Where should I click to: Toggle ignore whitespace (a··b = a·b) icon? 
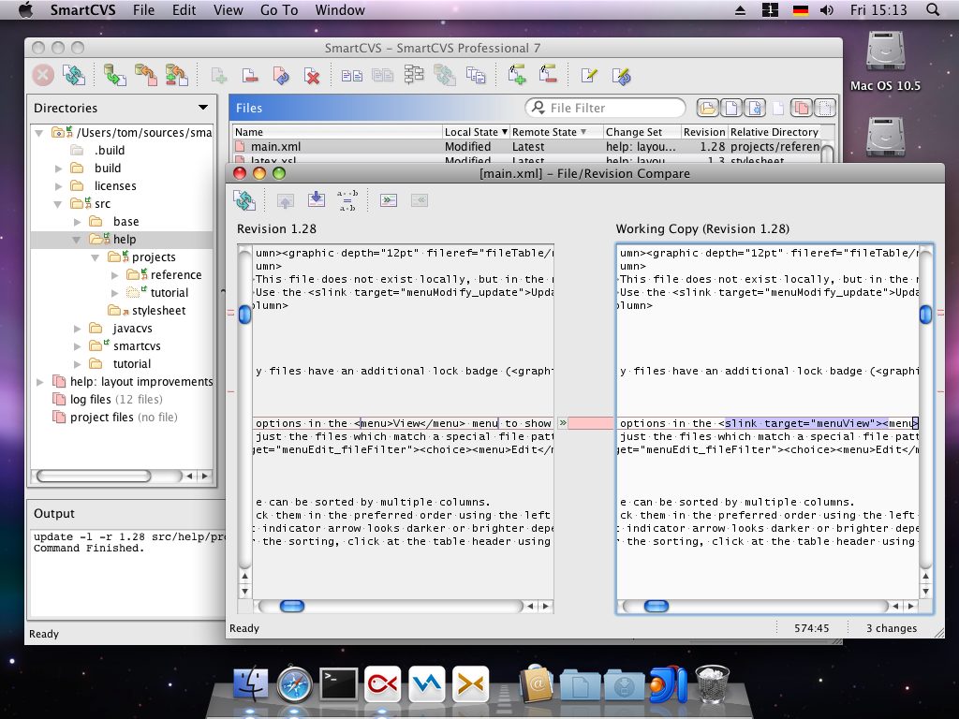click(348, 199)
